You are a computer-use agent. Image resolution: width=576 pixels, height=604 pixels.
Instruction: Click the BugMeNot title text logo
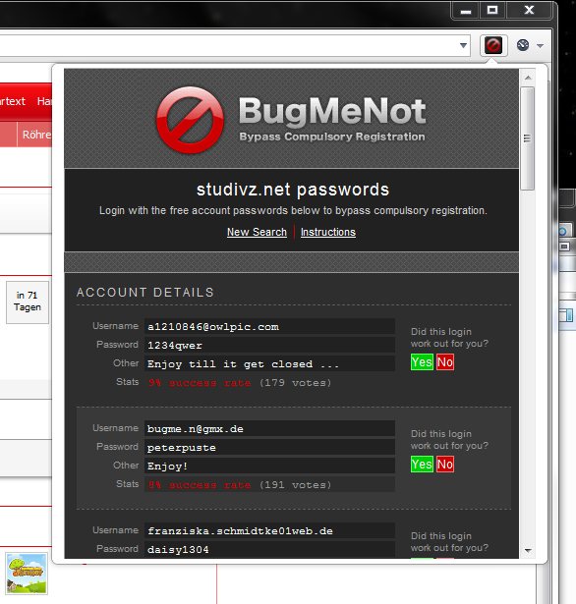tap(332, 111)
